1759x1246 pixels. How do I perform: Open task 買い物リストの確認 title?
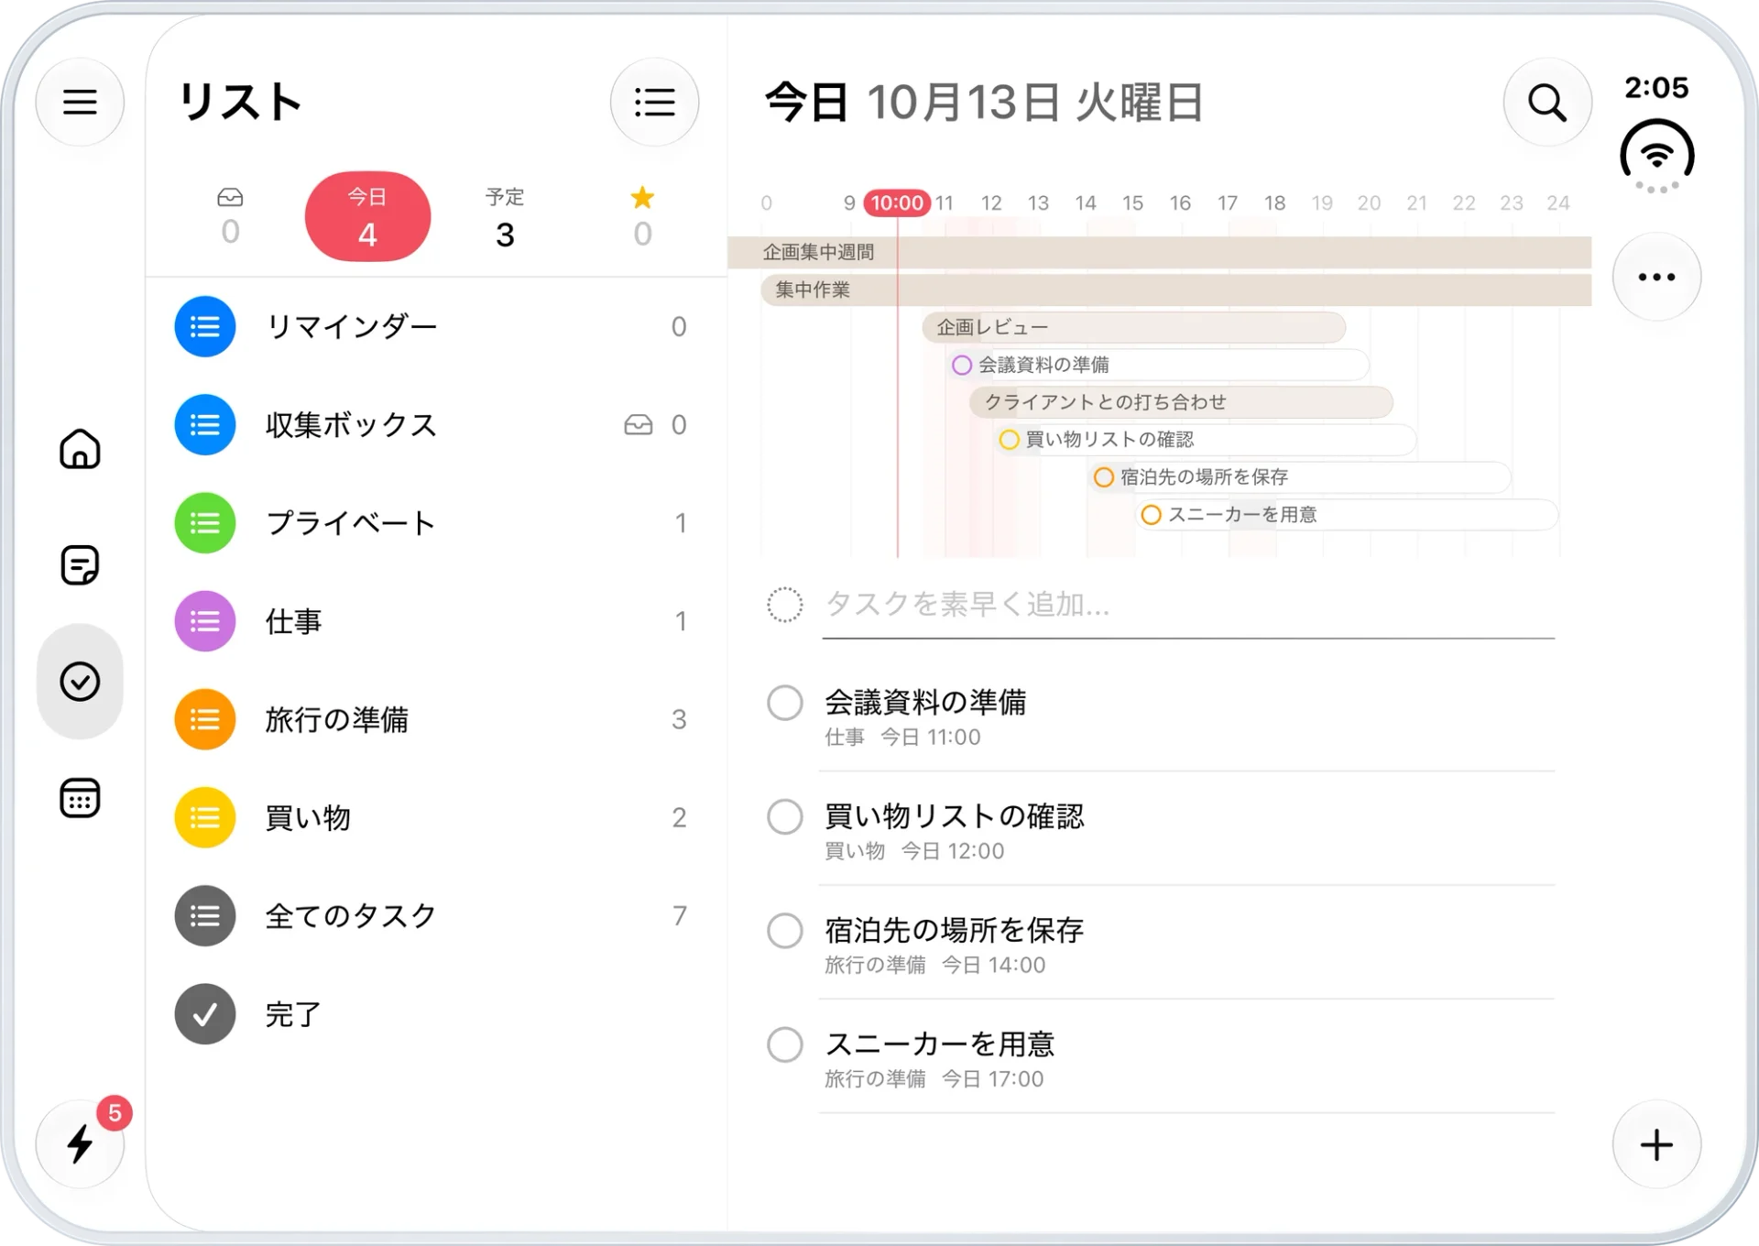click(954, 815)
